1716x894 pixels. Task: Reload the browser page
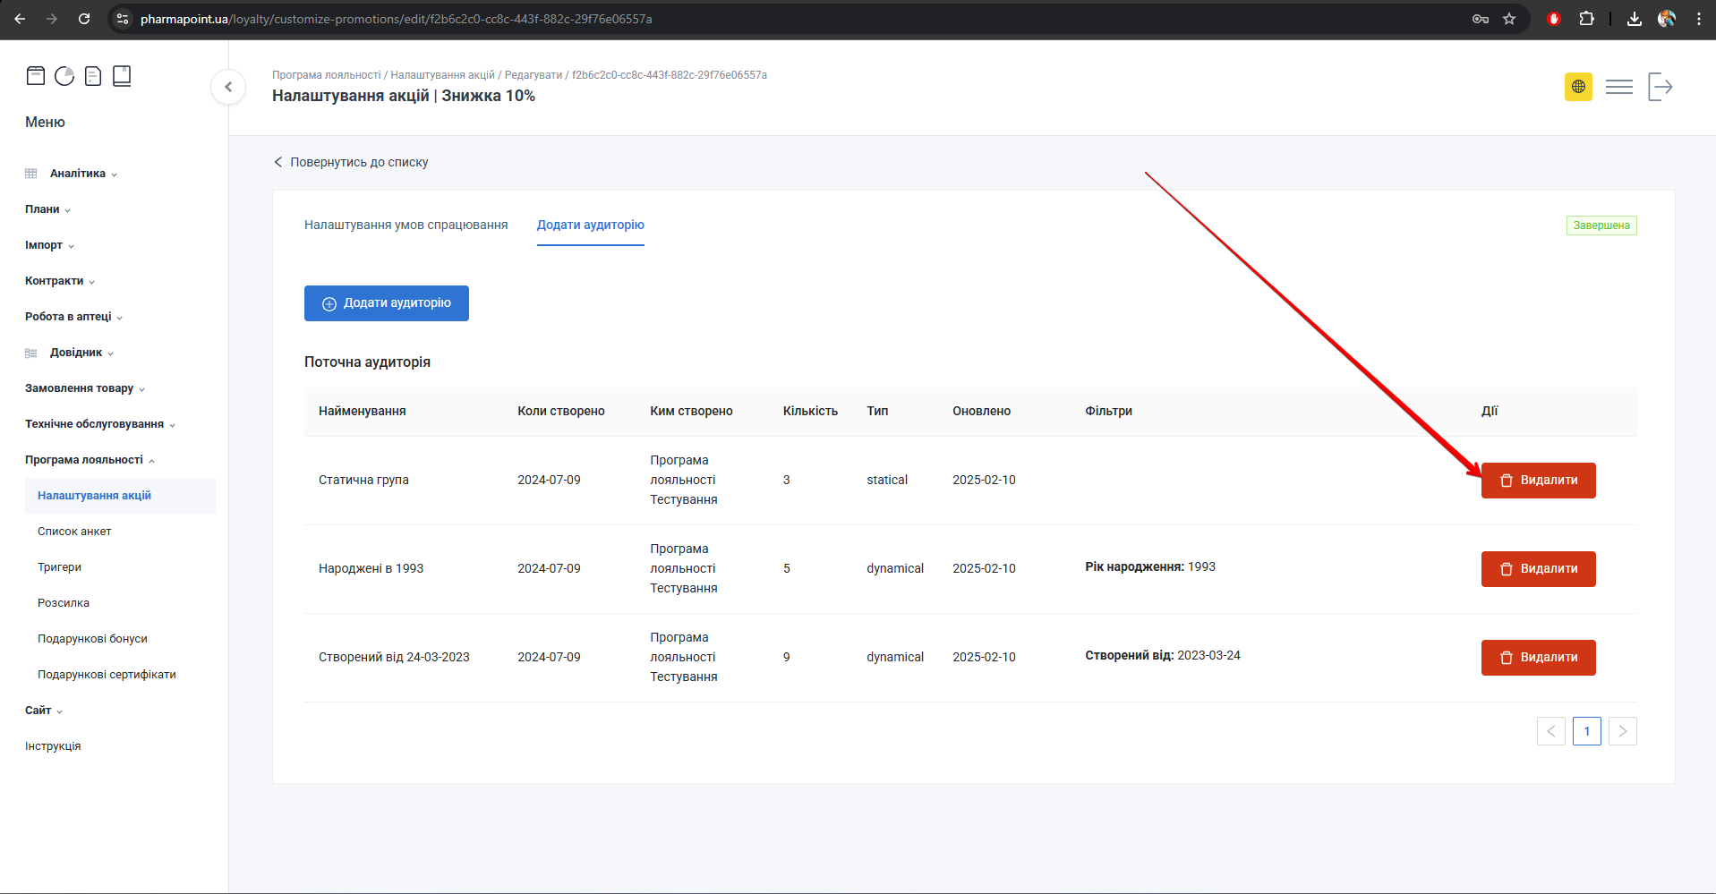(x=84, y=19)
